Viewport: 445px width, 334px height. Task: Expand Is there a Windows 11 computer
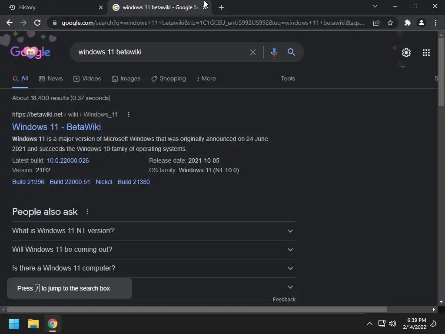(x=153, y=268)
